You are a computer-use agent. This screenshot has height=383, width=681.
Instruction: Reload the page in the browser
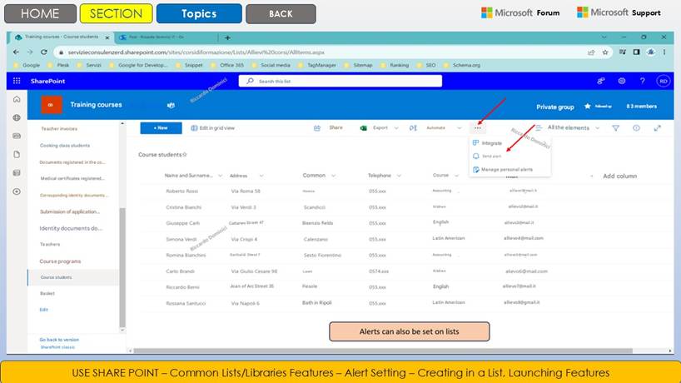click(44, 52)
